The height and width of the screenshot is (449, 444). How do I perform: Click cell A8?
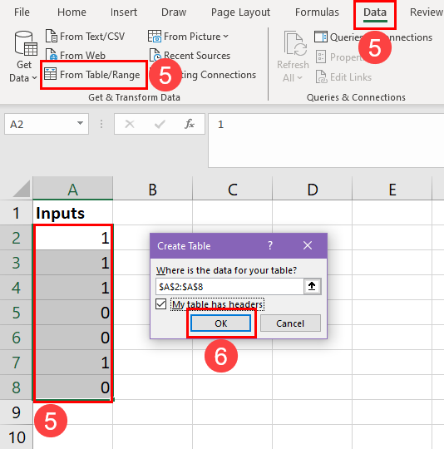tap(72, 387)
